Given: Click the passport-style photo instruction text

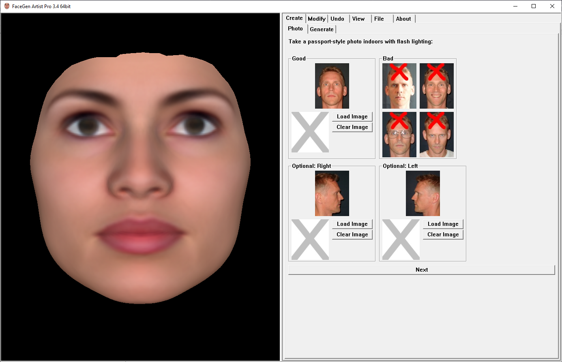Looking at the screenshot, I should point(360,41).
